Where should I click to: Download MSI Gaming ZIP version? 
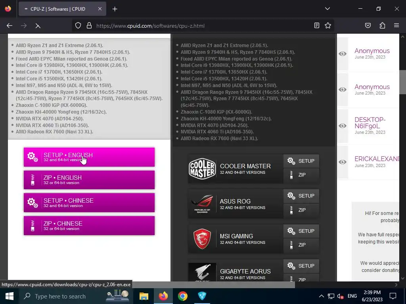click(301, 245)
